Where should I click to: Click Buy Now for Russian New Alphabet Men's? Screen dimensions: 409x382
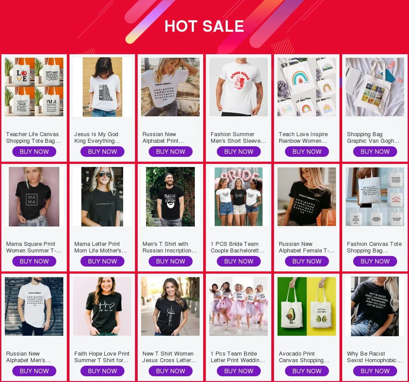[34, 371]
